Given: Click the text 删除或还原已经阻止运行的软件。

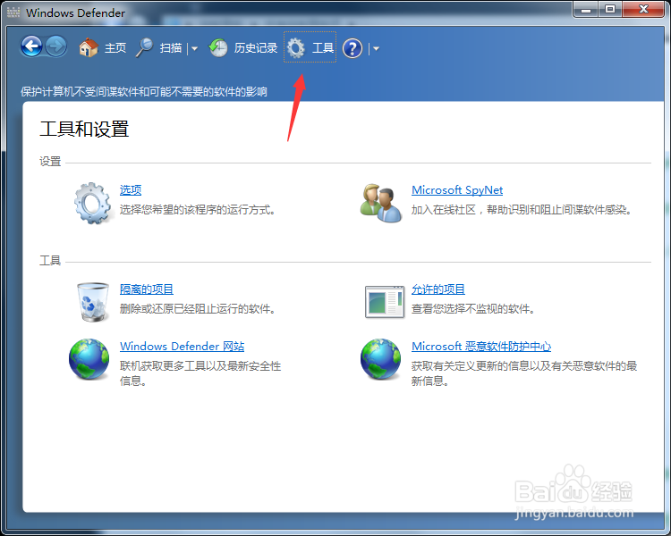Looking at the screenshot, I should pyautogui.click(x=198, y=308).
